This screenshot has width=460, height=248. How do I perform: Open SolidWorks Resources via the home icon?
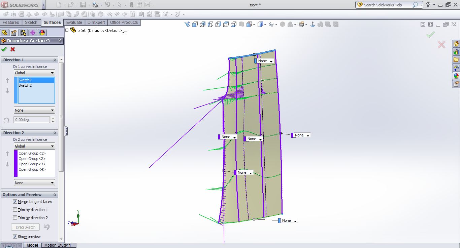(x=456, y=44)
